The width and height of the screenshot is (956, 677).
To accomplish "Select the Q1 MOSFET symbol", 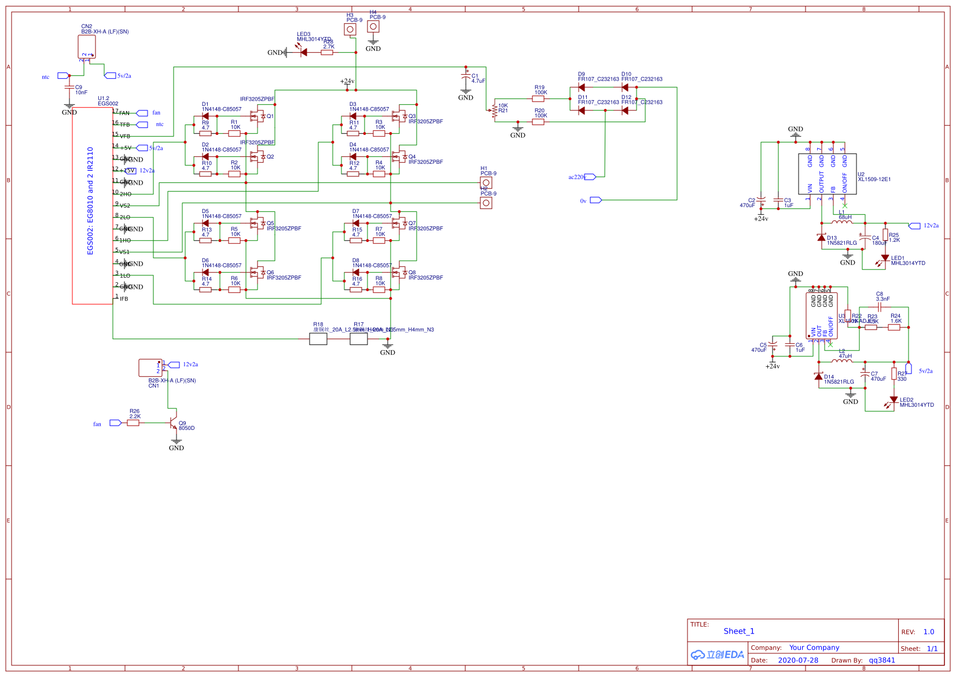I will point(258,116).
